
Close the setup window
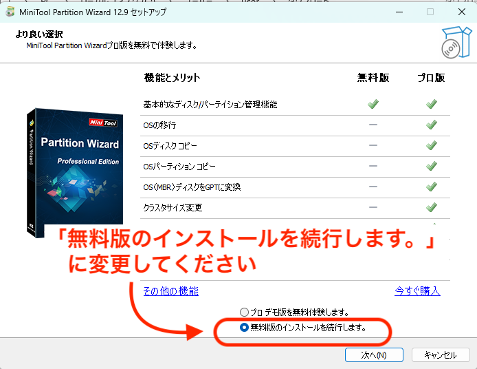462,12
